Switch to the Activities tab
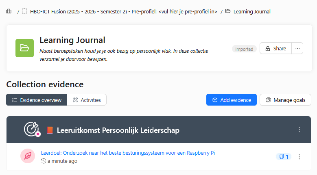The width and height of the screenshot is (317, 175). (87, 100)
